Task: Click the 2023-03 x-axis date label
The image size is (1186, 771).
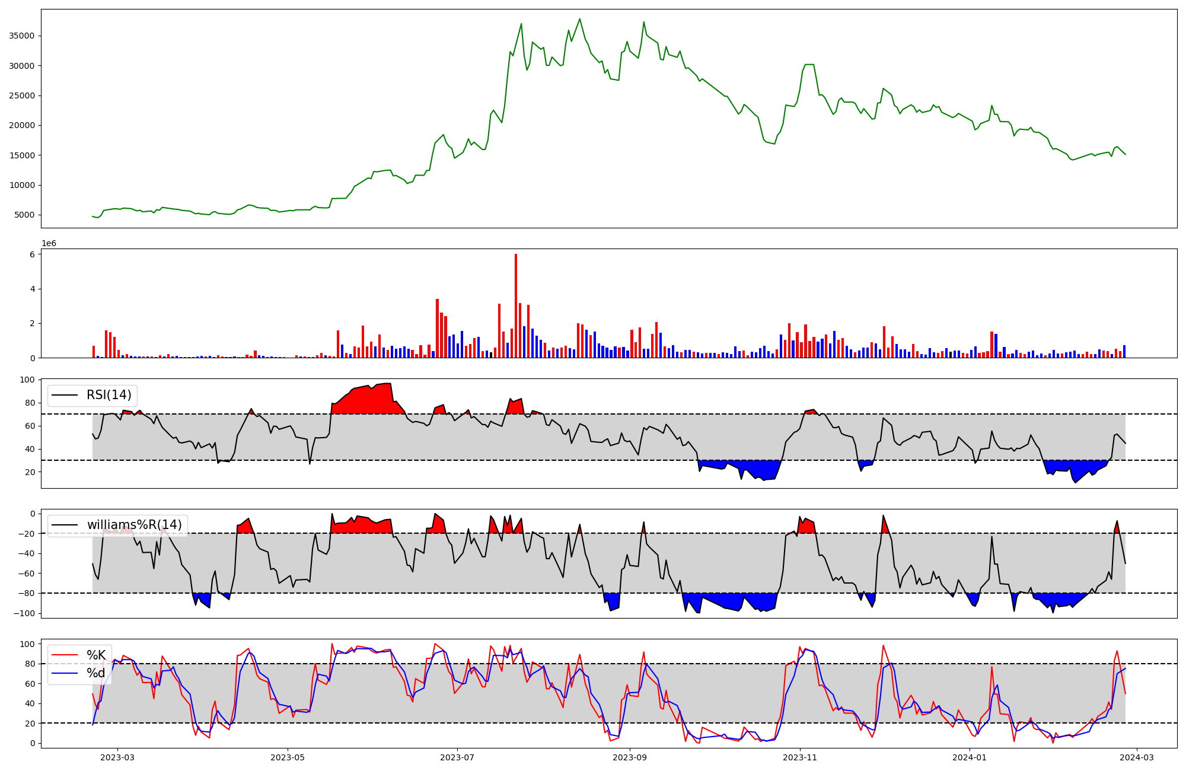Action: point(117,757)
